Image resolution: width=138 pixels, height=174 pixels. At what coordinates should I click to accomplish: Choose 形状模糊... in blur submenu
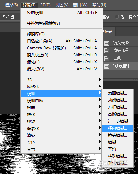tap(117, 163)
